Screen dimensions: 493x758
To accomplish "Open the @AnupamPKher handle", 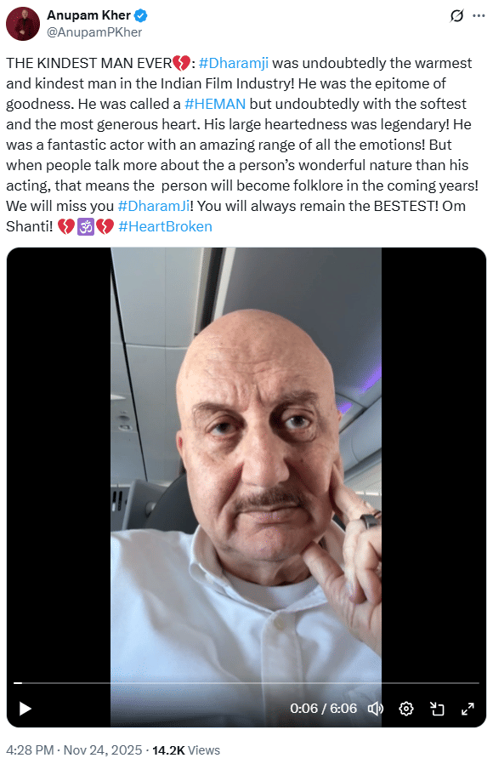I will pos(94,32).
